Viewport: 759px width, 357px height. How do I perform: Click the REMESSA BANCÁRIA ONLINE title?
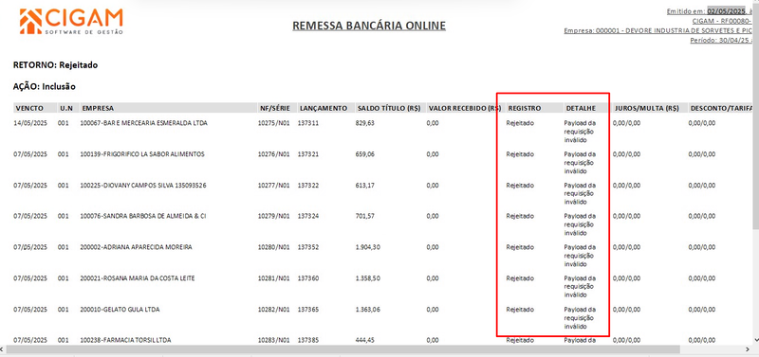pos(369,26)
